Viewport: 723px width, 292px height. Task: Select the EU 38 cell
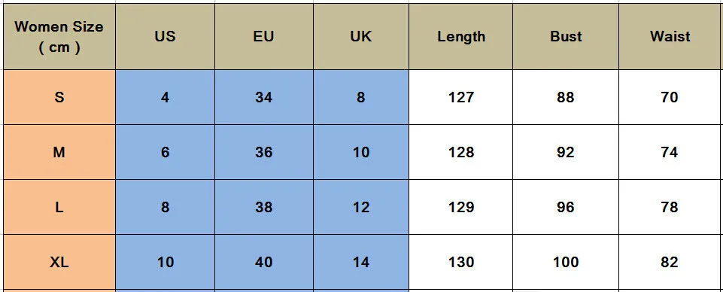click(x=264, y=207)
